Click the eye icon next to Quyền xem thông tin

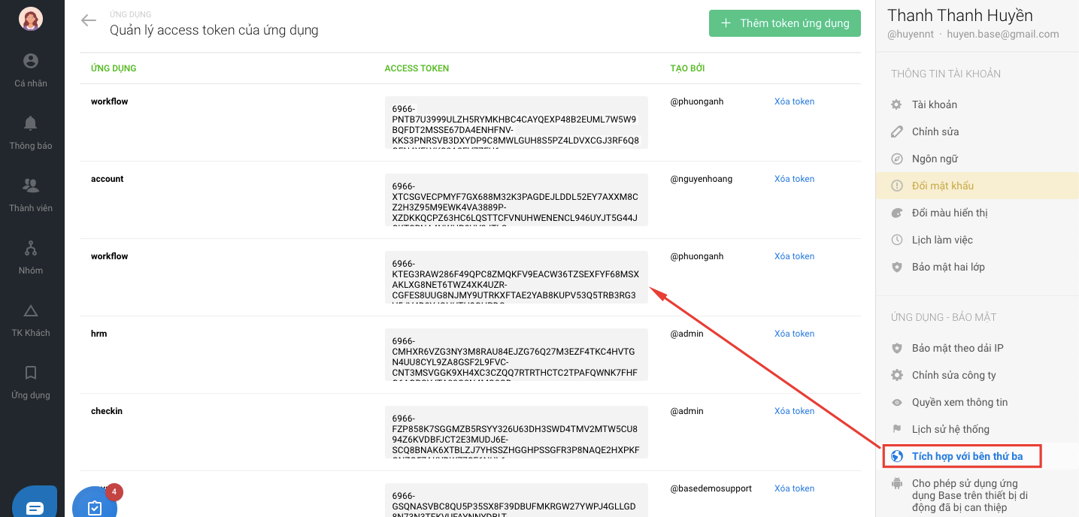coord(896,402)
